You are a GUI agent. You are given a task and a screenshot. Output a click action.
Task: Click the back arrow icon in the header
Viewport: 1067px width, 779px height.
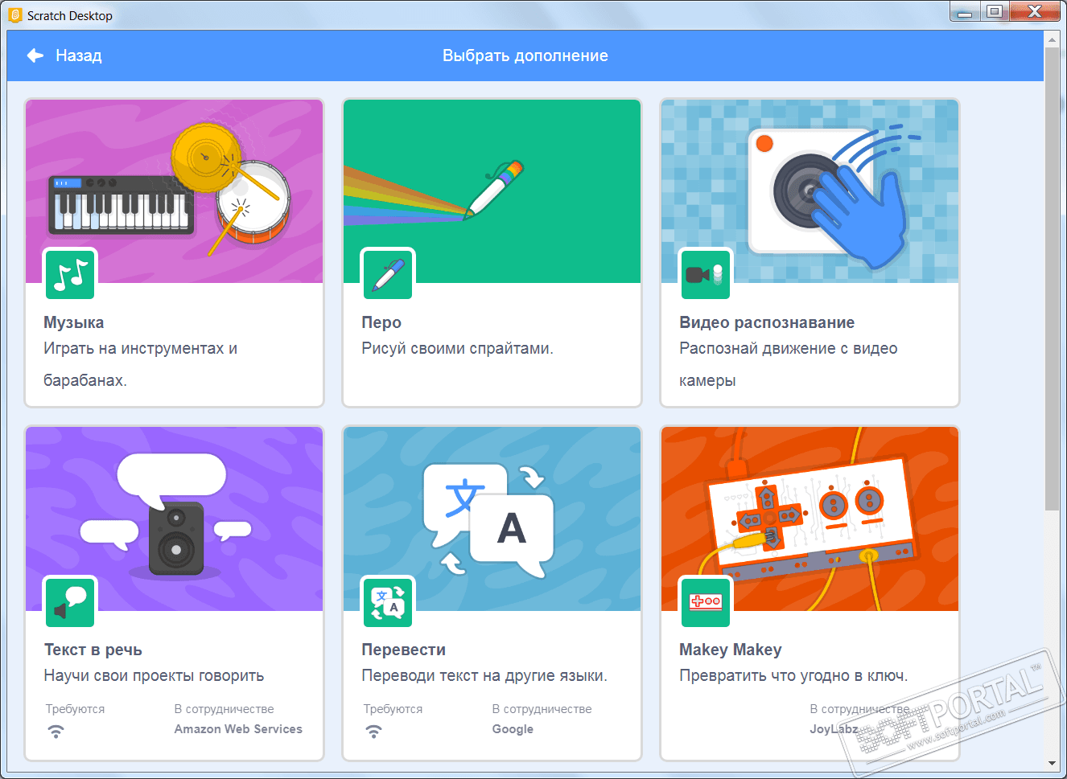tap(35, 55)
